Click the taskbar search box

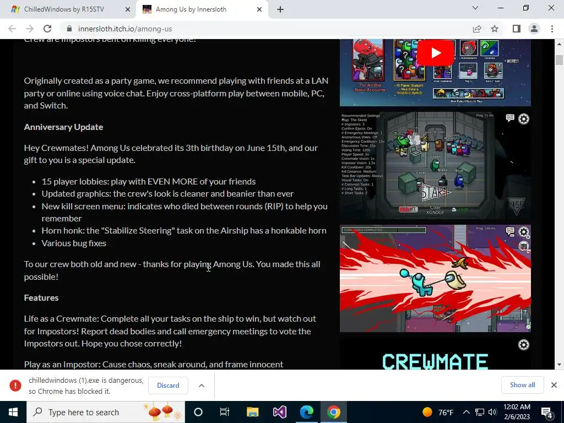pyautogui.click(x=106, y=412)
